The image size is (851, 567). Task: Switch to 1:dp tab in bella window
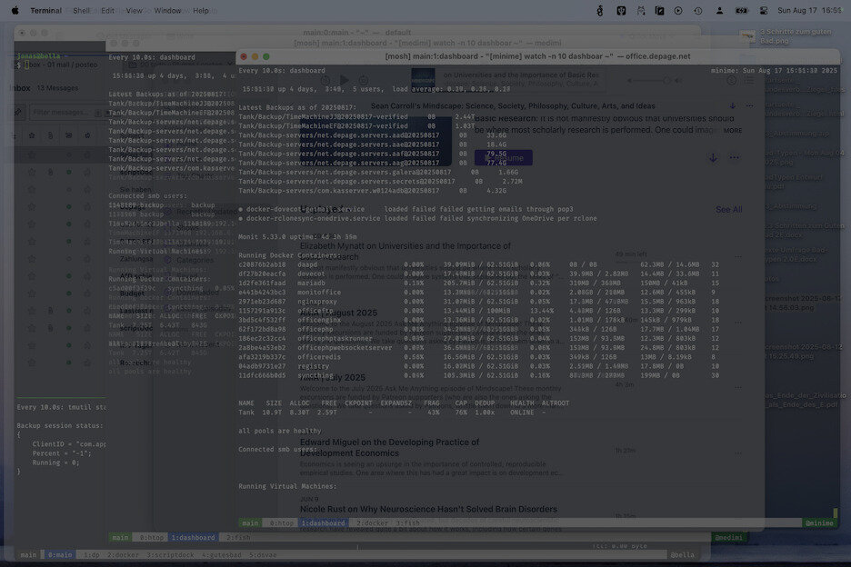point(92,555)
